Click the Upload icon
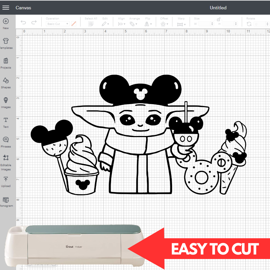 (6, 179)
